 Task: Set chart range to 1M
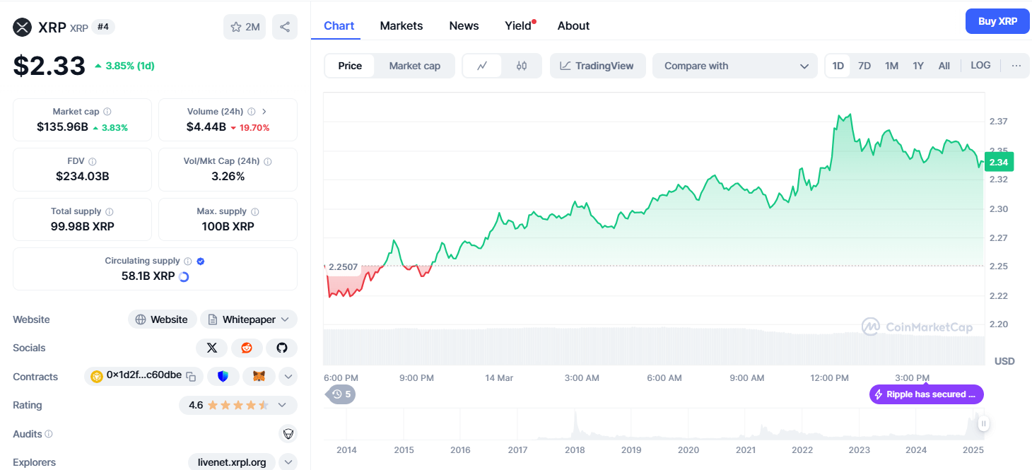point(891,66)
